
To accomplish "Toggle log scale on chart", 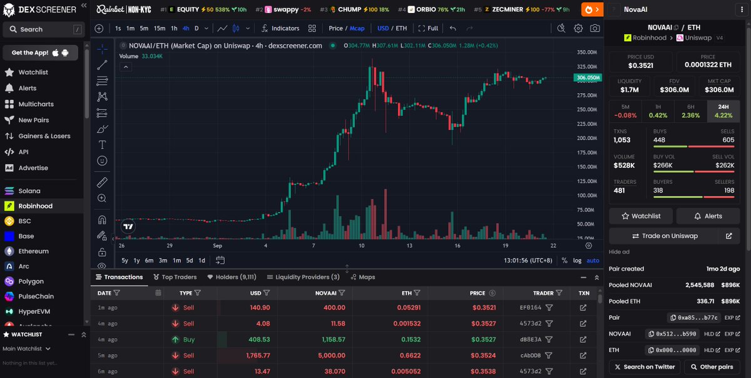I will tap(576, 260).
